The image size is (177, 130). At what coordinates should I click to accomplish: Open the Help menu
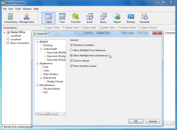coord(36,9)
